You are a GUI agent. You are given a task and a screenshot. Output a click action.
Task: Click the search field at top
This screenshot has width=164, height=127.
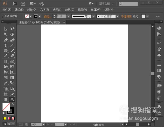128,4
